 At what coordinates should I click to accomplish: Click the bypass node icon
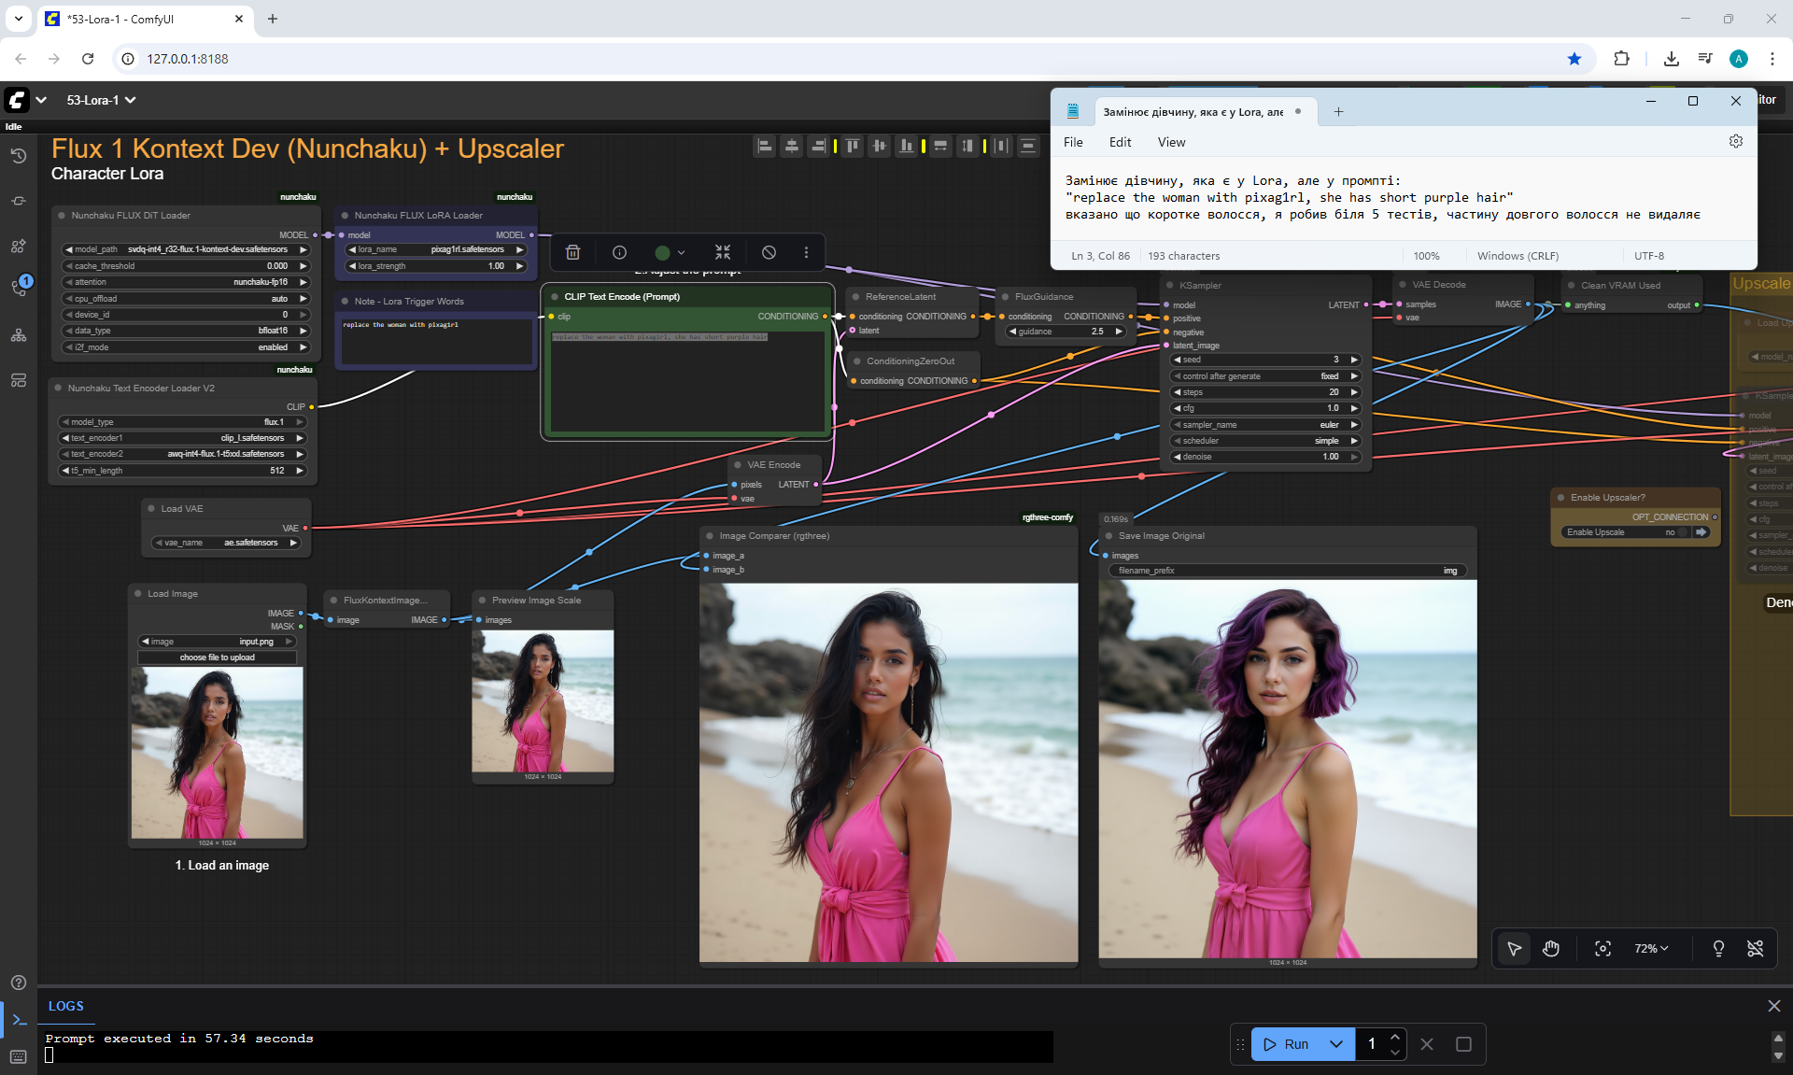[769, 252]
